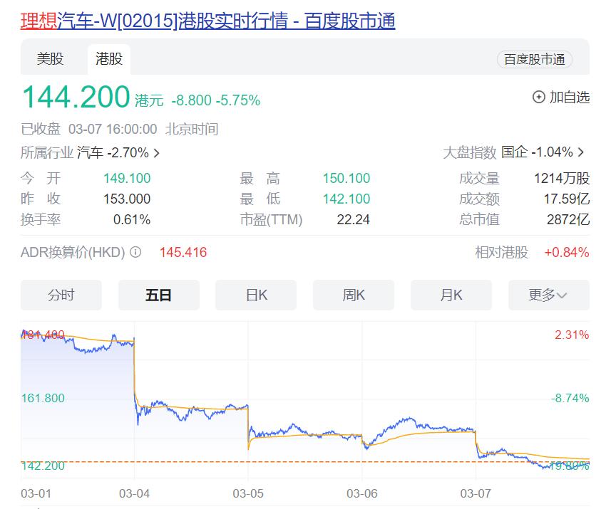Viewport: 606px width, 509px height.
Task: Click the 03-07 date on chart axis
Action: 476,493
